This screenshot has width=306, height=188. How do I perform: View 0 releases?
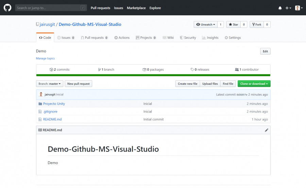click(200, 69)
